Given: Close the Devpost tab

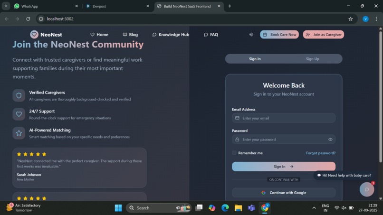Looking at the screenshot, I should (148, 6).
